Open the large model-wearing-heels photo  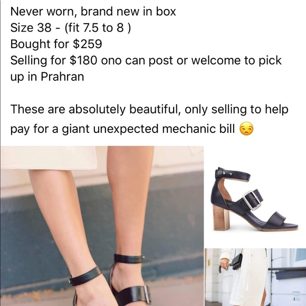point(102,226)
